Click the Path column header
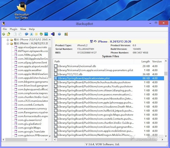The image size is (170, 148). pos(57,61)
